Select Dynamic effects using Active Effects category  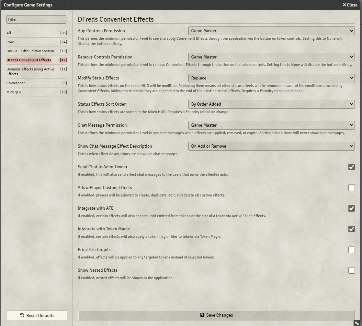tap(37, 72)
